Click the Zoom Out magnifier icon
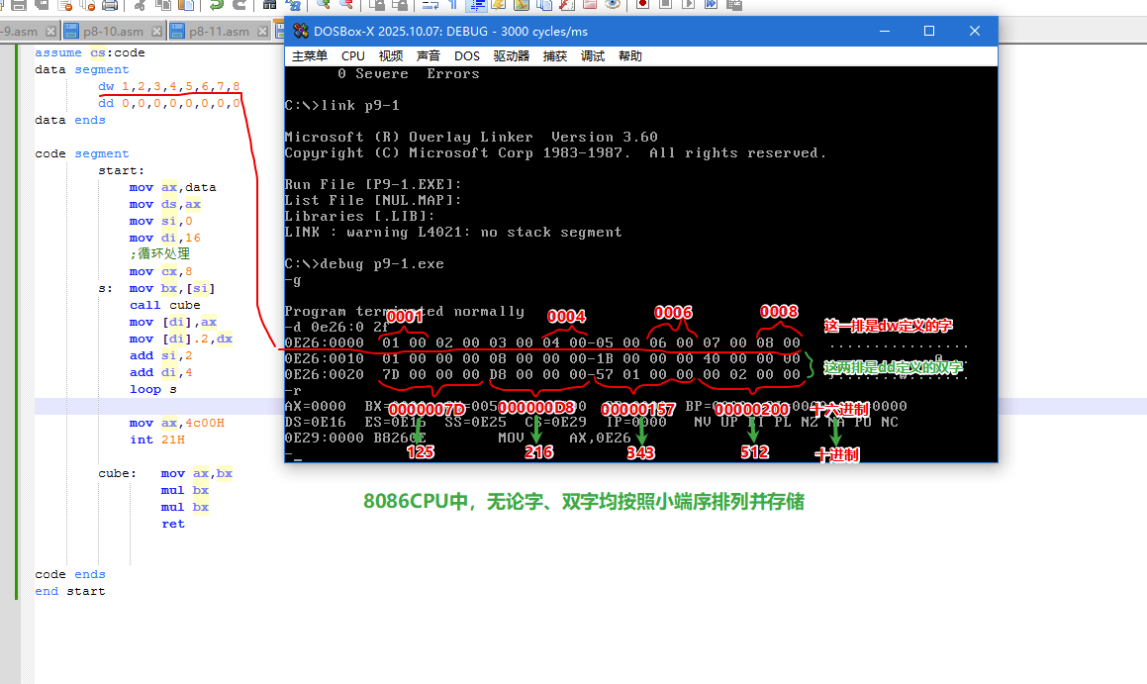The width and height of the screenshot is (1147, 684). 346,4
